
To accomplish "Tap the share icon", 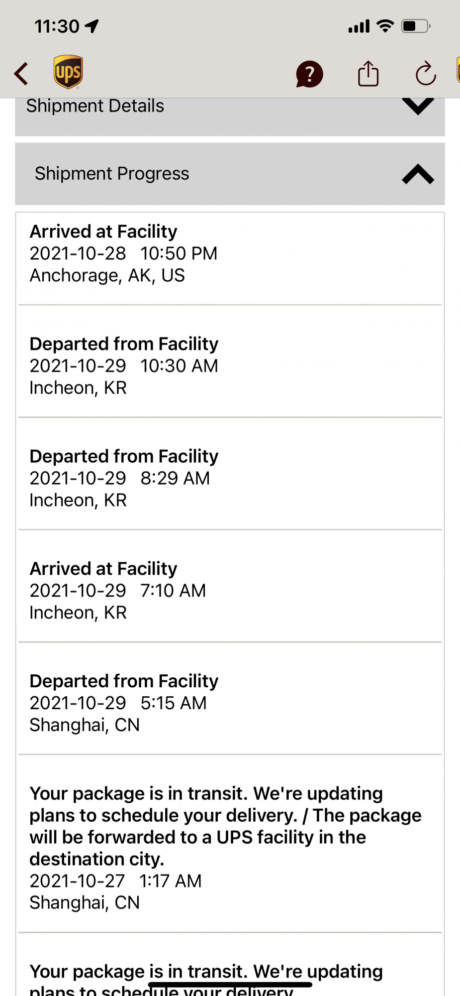I will tap(368, 74).
